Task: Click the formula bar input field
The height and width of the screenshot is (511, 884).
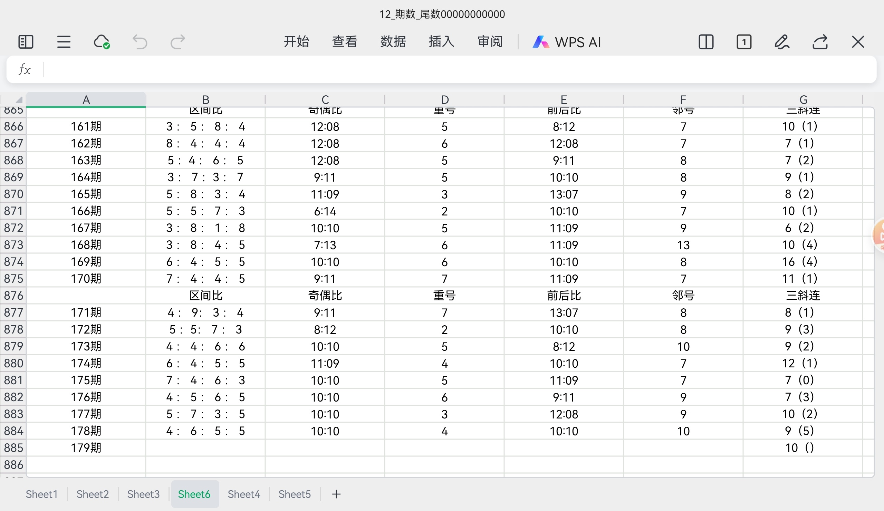Action: [456, 69]
